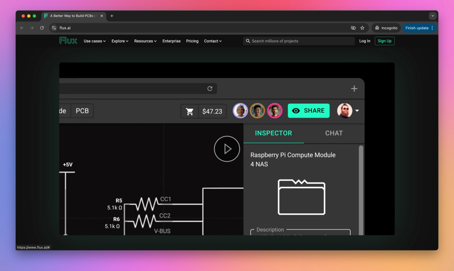Click the Inspector panel scrollbar
The image size is (454, 271).
click(361, 190)
